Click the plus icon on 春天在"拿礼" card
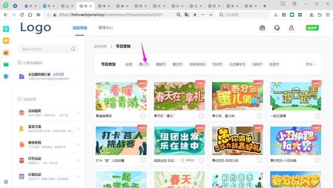 click(201, 116)
